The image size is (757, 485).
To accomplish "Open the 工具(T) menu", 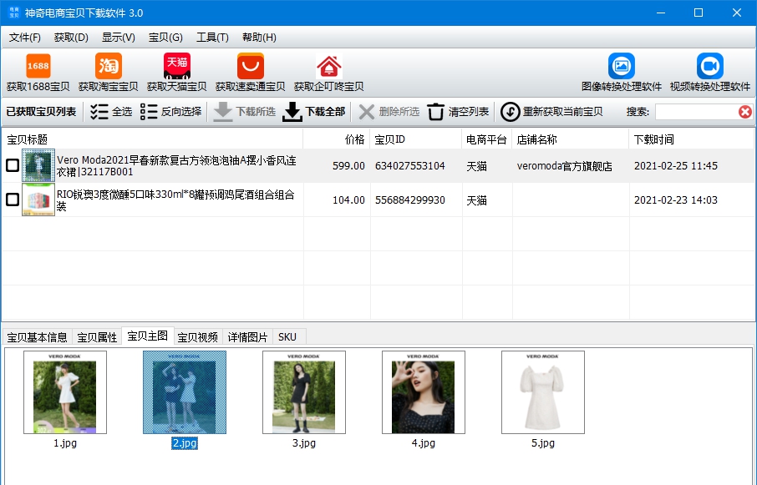I will 212,38.
